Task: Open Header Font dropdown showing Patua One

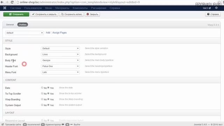Action: [60, 66]
